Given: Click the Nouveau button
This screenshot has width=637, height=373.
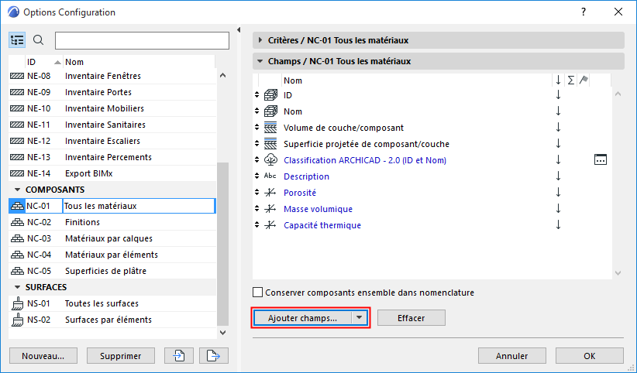Looking at the screenshot, I should click(x=43, y=355).
